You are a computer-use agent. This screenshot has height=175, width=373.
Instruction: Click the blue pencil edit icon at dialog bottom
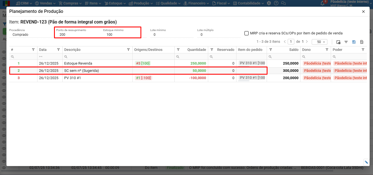[367, 162]
